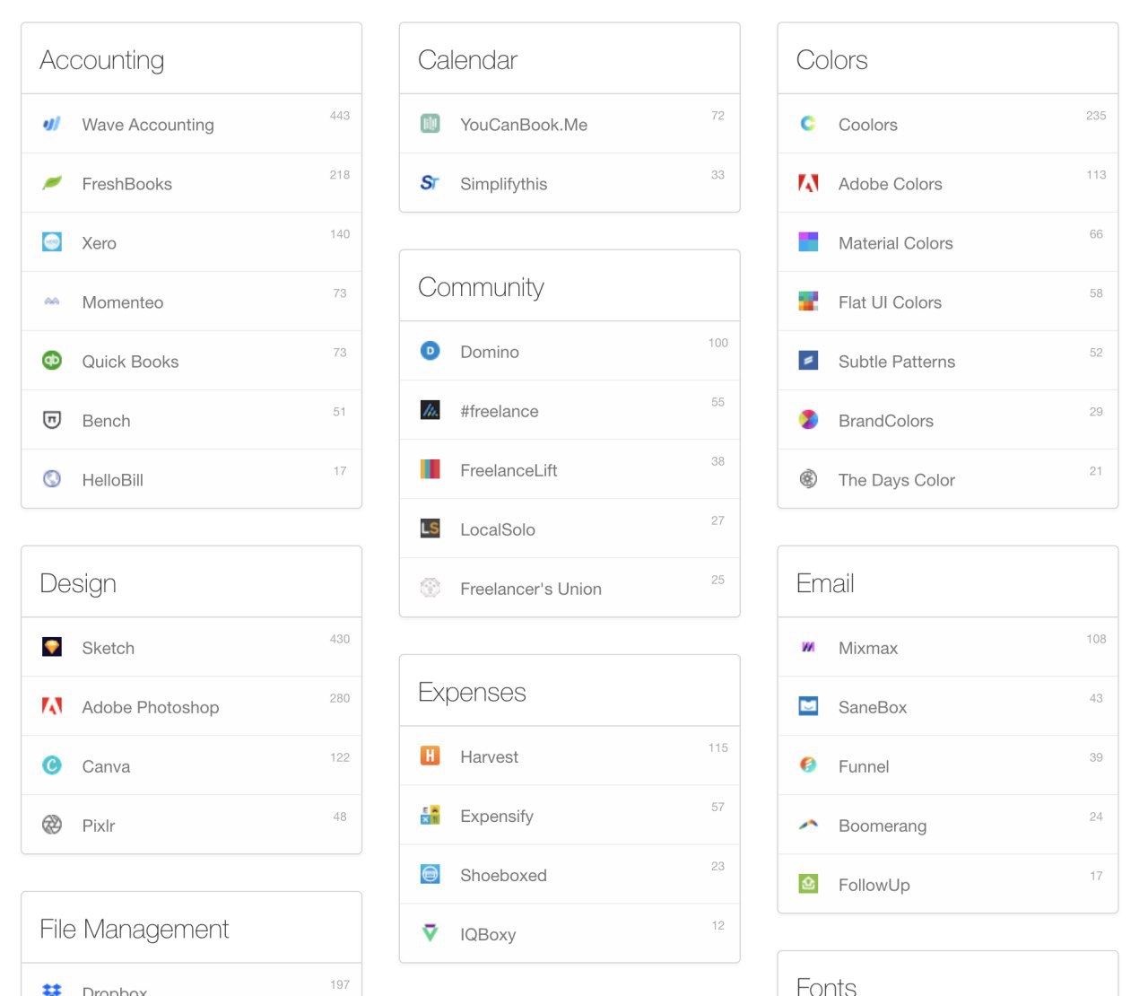Click The Days Color icon

point(808,479)
